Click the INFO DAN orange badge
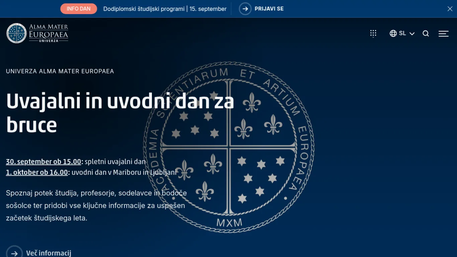Image resolution: width=457 pixels, height=257 pixels. click(x=79, y=9)
